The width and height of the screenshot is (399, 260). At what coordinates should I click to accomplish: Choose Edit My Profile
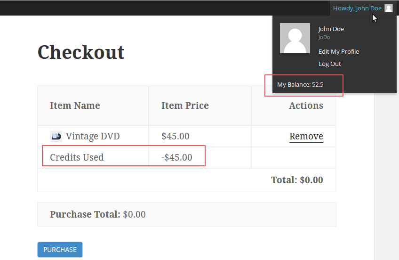(339, 51)
